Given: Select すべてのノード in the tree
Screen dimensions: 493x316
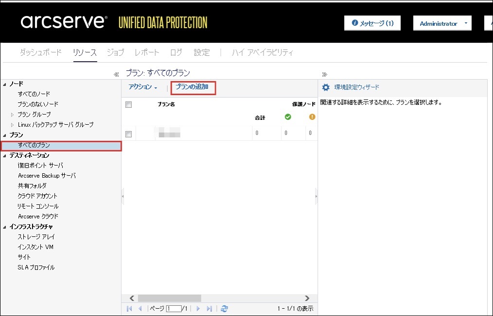Looking at the screenshot, I should point(34,94).
